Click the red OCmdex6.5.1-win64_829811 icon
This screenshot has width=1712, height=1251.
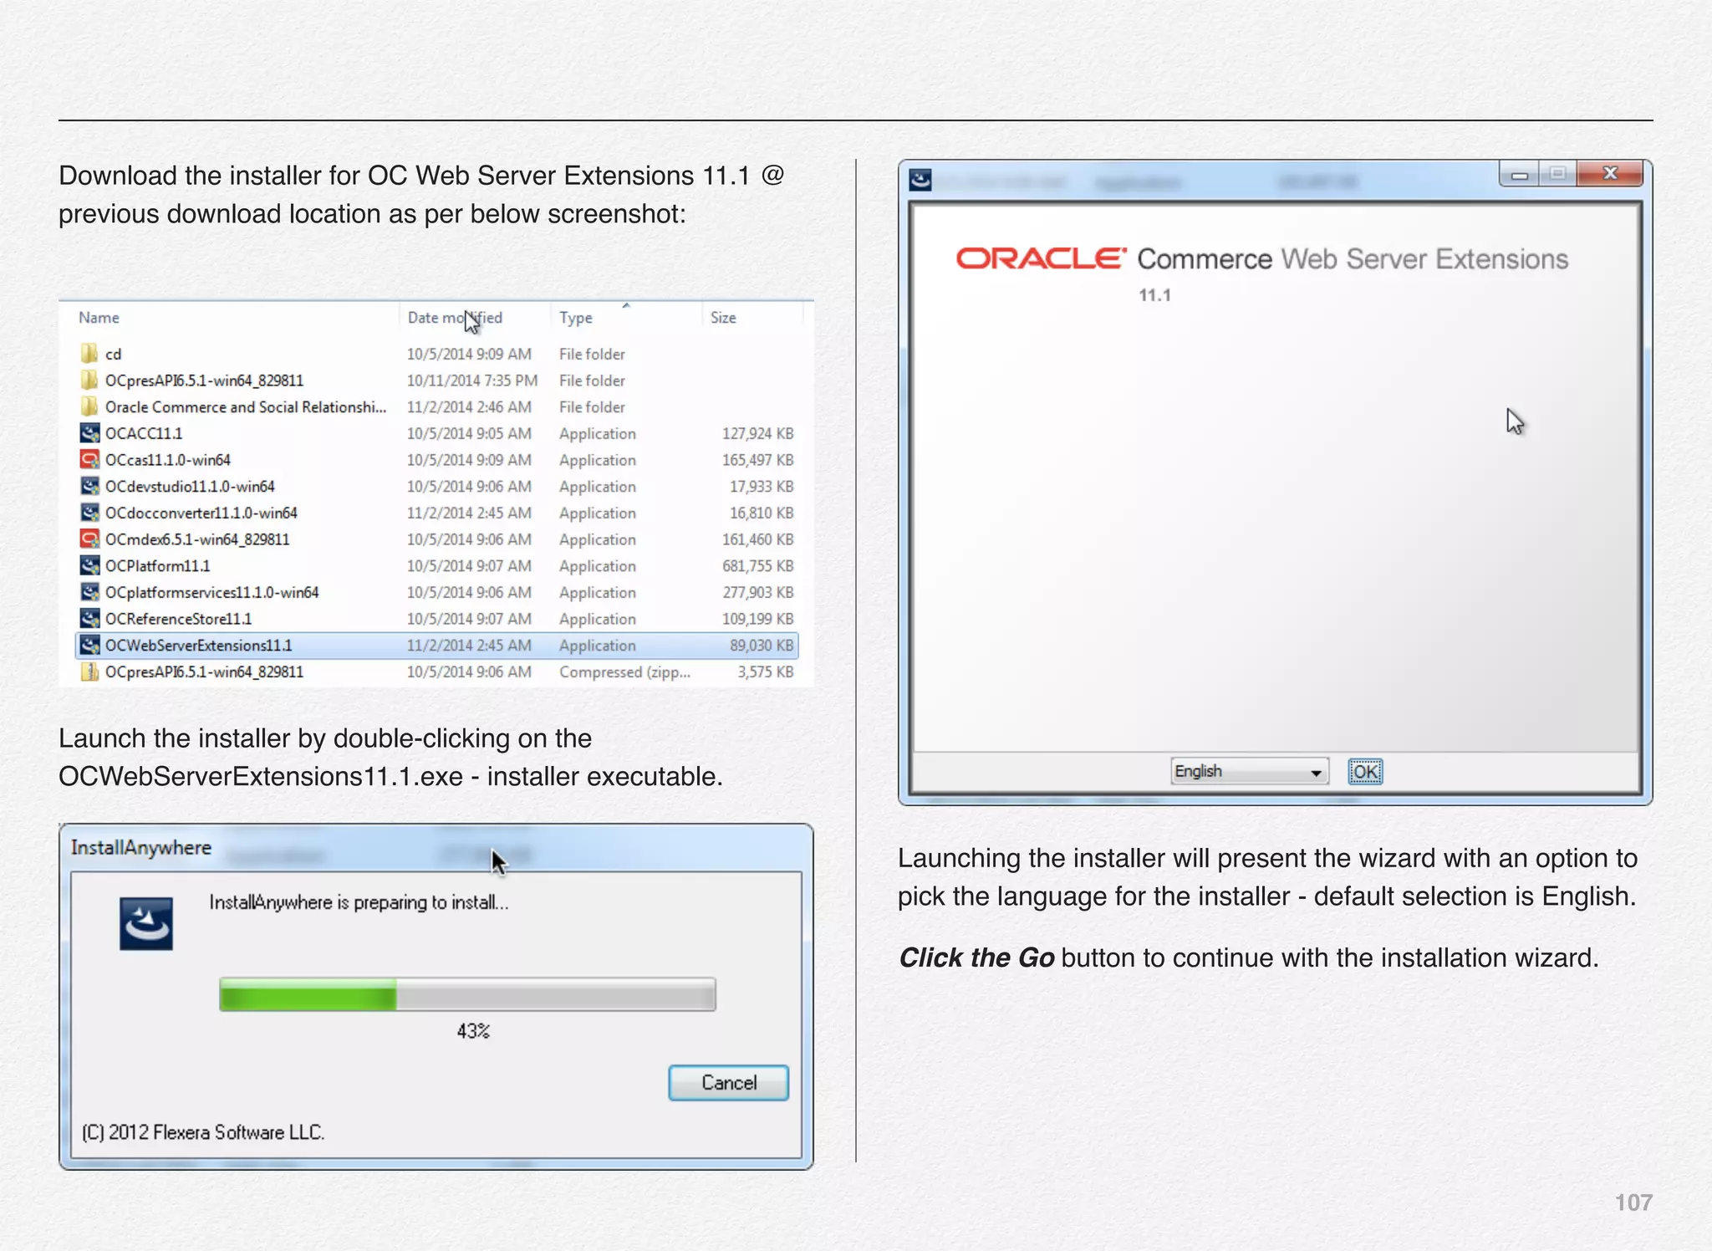click(x=89, y=539)
